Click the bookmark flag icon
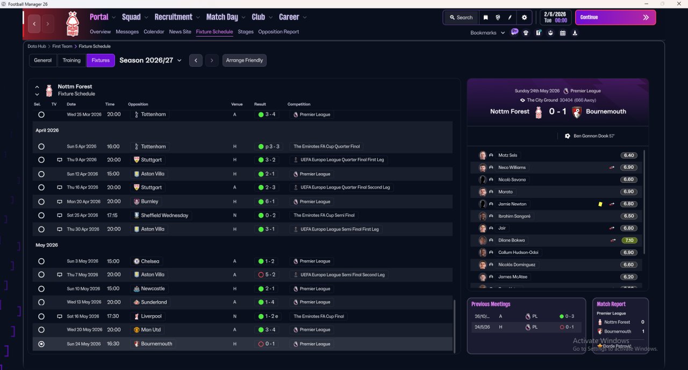 point(485,17)
